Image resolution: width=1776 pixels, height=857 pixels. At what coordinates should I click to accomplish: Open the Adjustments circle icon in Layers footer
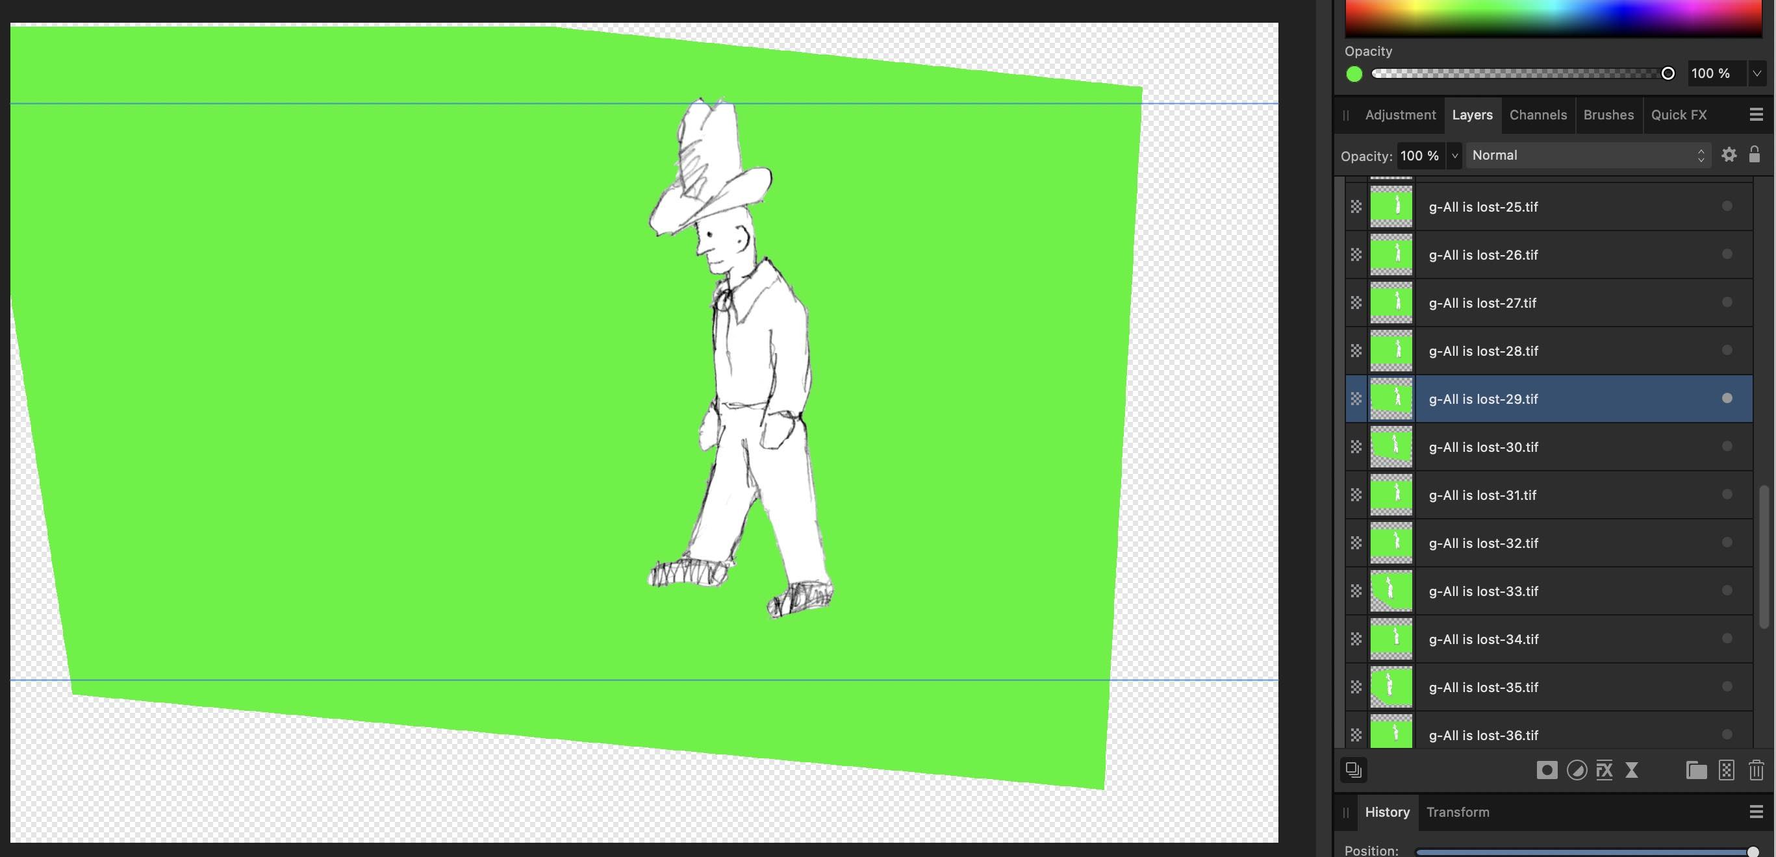pyautogui.click(x=1576, y=770)
